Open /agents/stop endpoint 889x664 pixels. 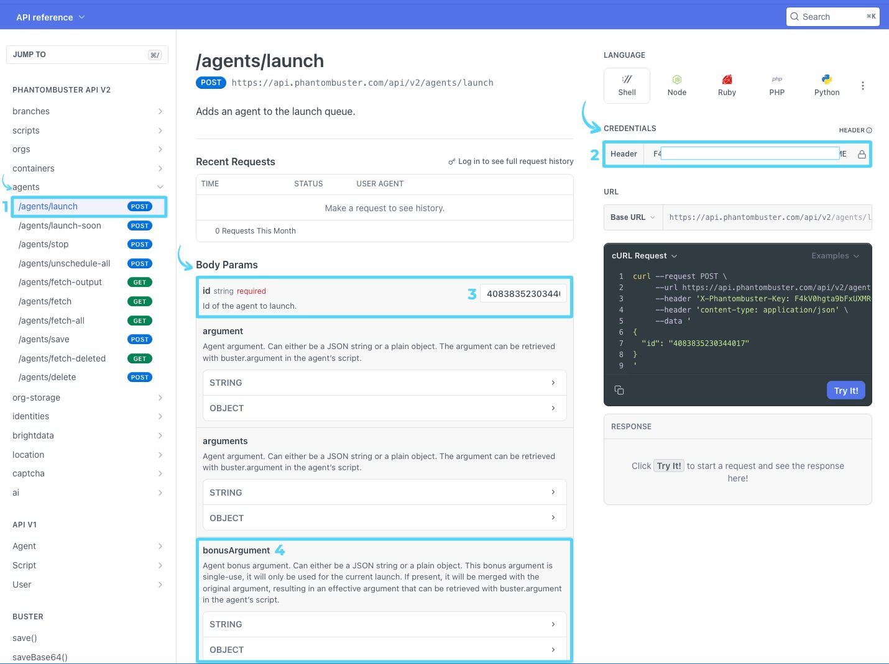pos(84,244)
